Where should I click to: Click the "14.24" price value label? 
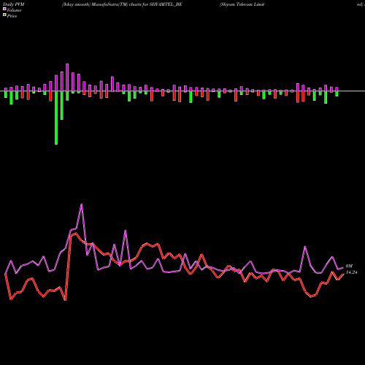tap(351, 272)
